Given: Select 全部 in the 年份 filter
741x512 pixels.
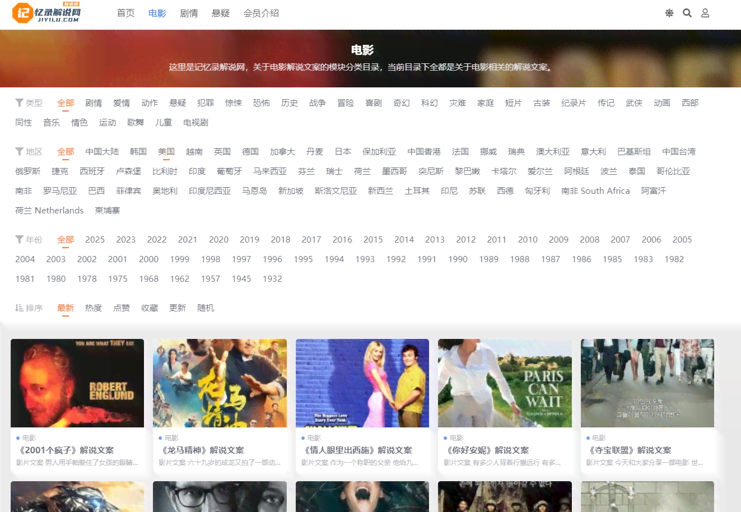Looking at the screenshot, I should pyautogui.click(x=66, y=240).
